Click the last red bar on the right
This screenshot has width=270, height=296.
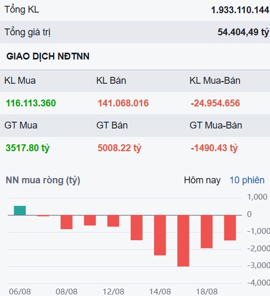coord(230,228)
